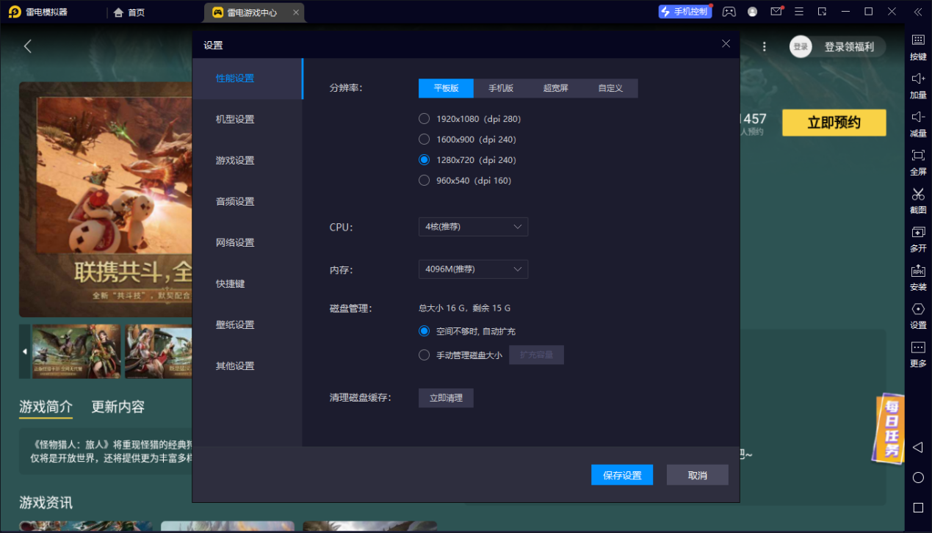The image size is (932, 533).
Task: Open the CPU 4核(推荐) dropdown
Action: [473, 227]
